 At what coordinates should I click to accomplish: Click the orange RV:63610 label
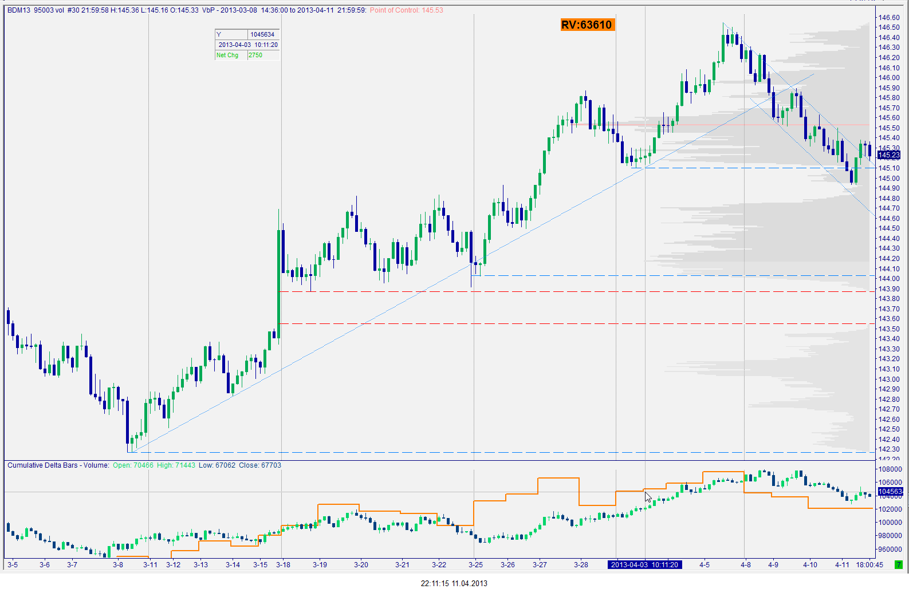[x=587, y=25]
